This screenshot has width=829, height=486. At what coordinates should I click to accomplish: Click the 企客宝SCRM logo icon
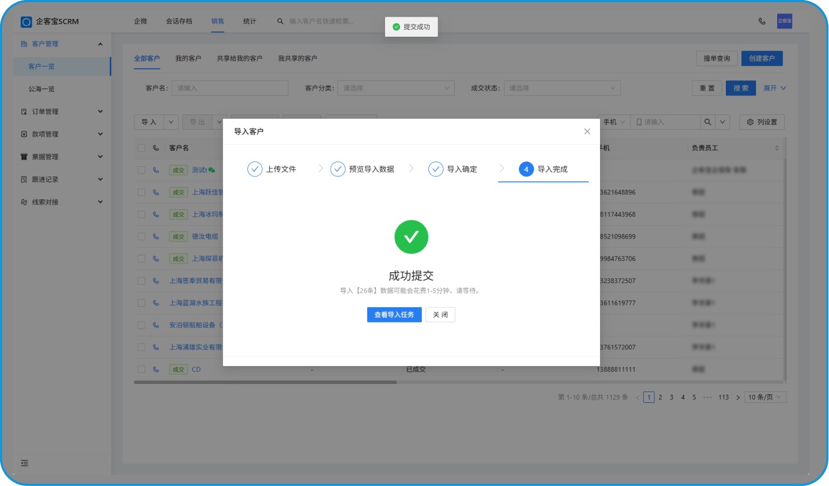(26, 22)
